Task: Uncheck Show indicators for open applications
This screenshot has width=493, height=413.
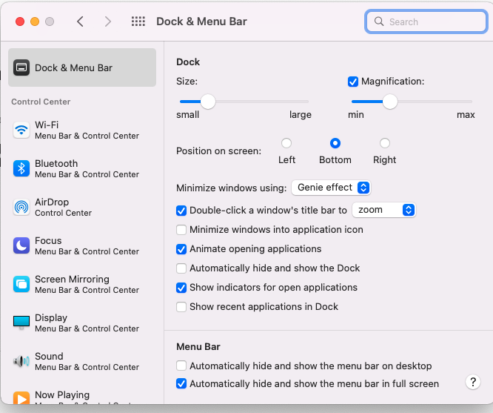Action: point(181,288)
